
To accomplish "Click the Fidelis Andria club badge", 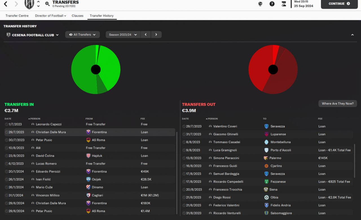I will [266, 205].
